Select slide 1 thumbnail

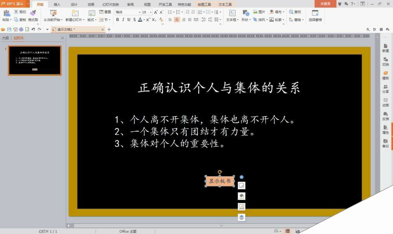35,60
